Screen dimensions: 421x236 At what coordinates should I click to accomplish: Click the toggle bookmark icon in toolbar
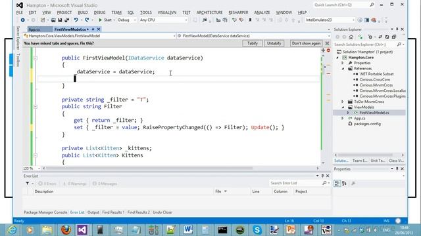[x=250, y=20]
